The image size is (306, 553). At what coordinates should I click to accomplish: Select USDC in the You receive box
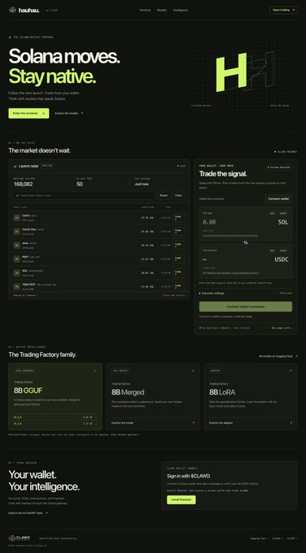(283, 250)
